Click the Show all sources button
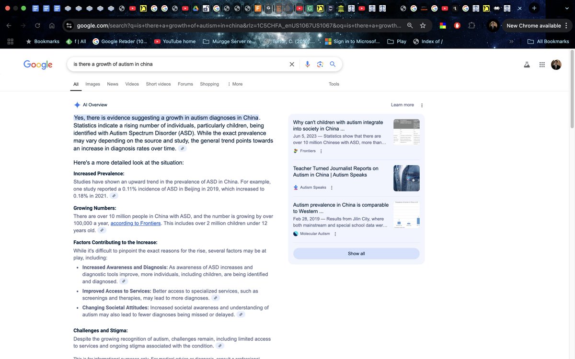 point(356,254)
